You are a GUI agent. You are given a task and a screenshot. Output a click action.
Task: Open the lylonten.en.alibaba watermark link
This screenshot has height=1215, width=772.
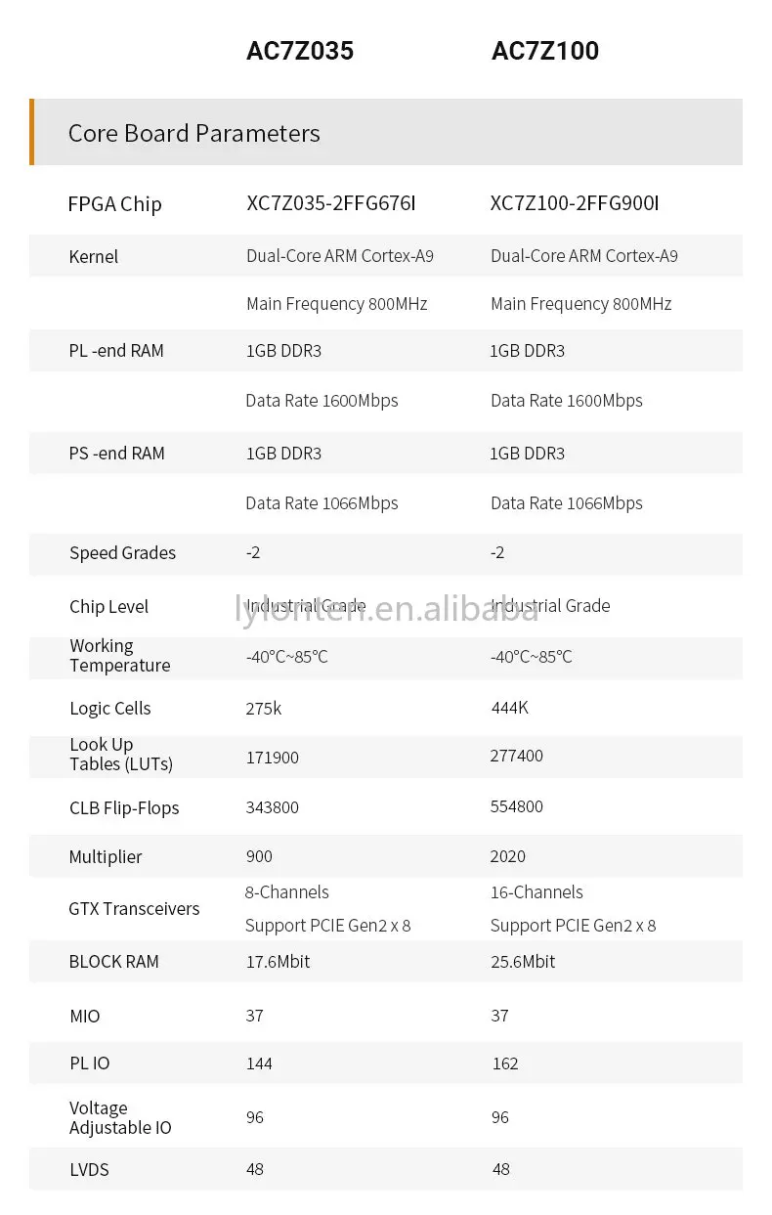point(387,608)
